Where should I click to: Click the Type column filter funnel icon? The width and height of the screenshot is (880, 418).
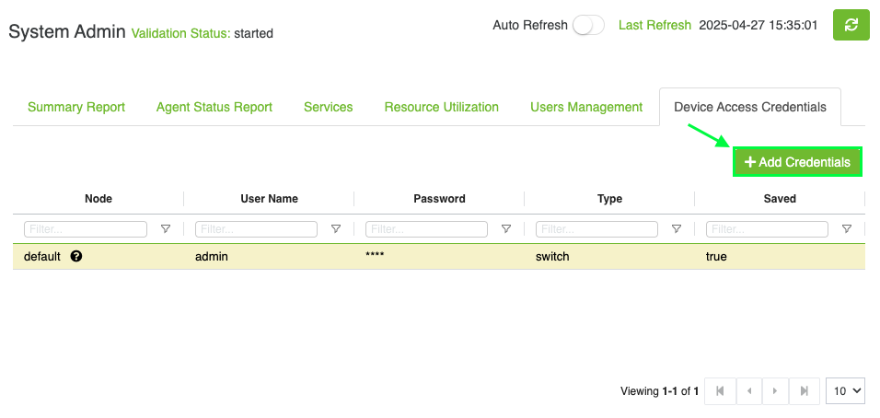pyautogui.click(x=677, y=229)
